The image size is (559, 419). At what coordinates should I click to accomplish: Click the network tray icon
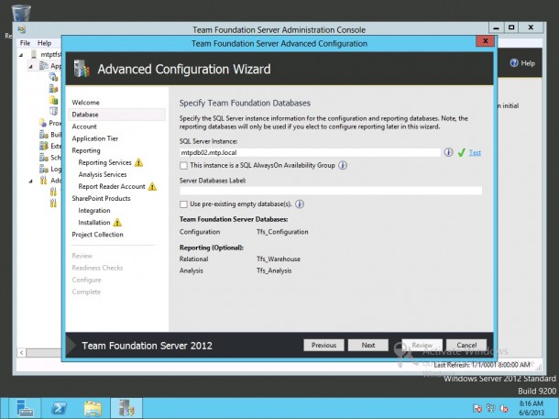pos(490,408)
